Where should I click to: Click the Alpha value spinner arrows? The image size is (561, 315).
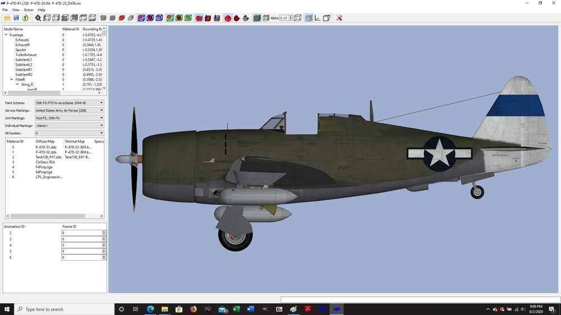tap(291, 18)
